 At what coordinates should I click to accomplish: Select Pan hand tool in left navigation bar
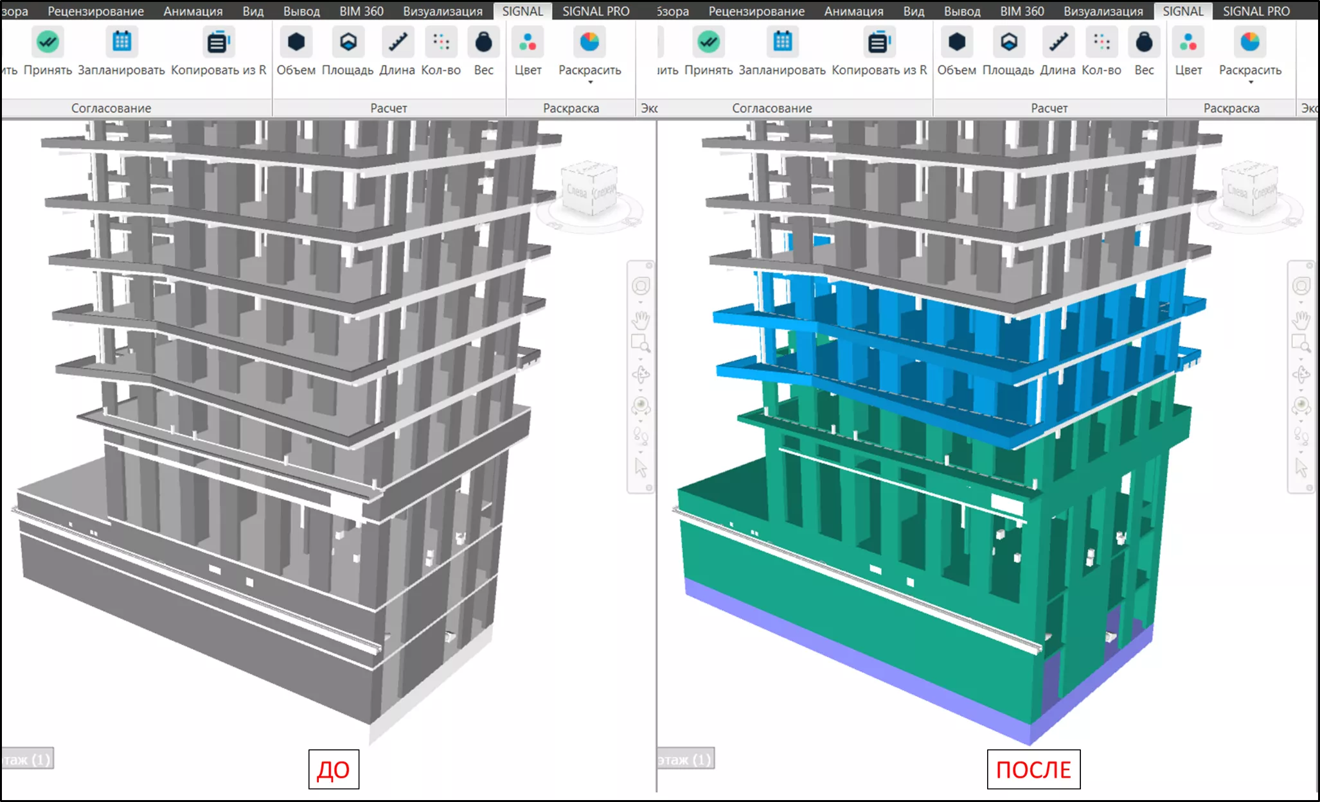(x=641, y=319)
